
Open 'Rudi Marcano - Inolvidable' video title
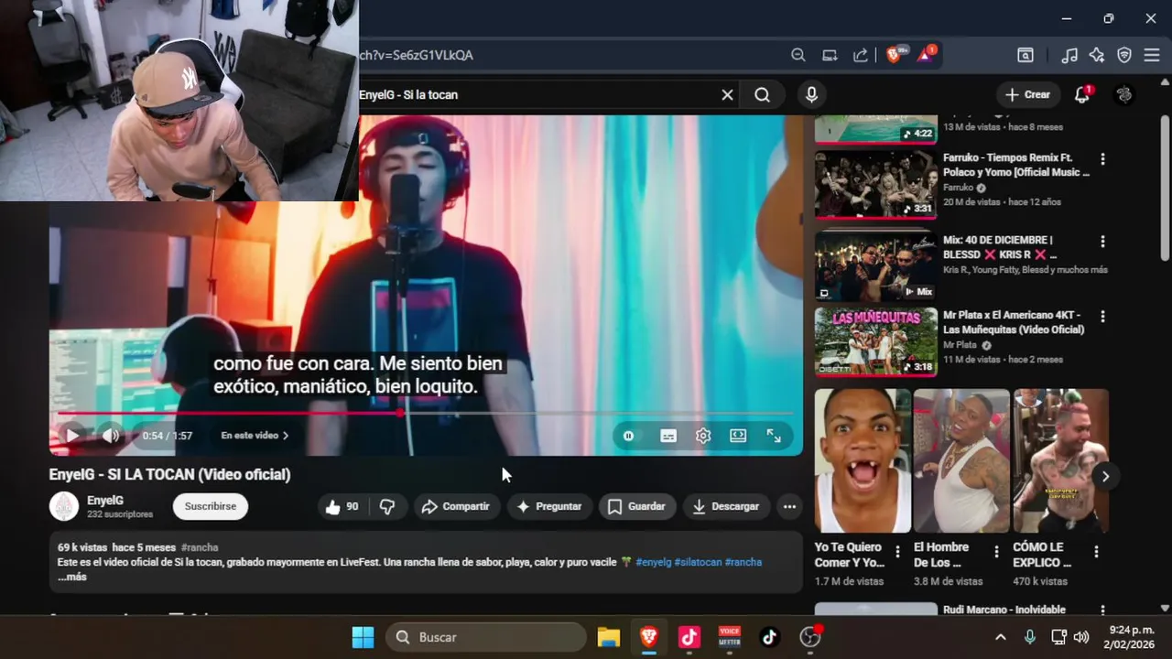click(1004, 610)
